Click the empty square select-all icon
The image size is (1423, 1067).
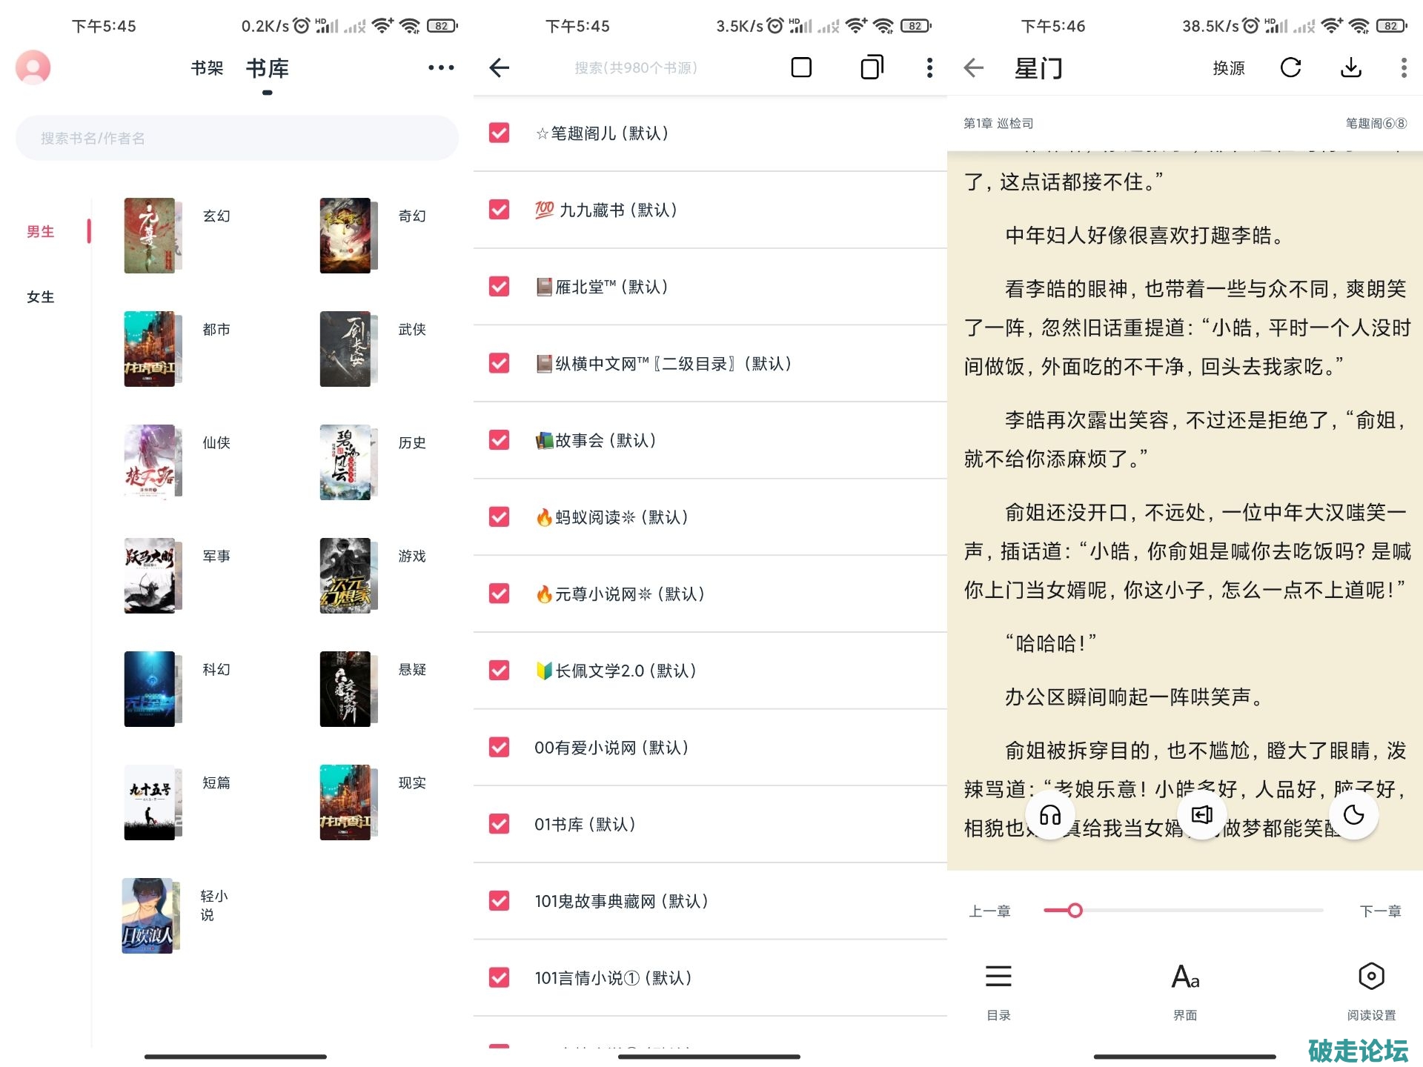point(801,67)
